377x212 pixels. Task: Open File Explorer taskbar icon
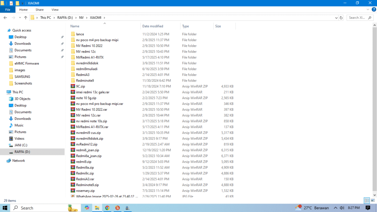click(97, 208)
